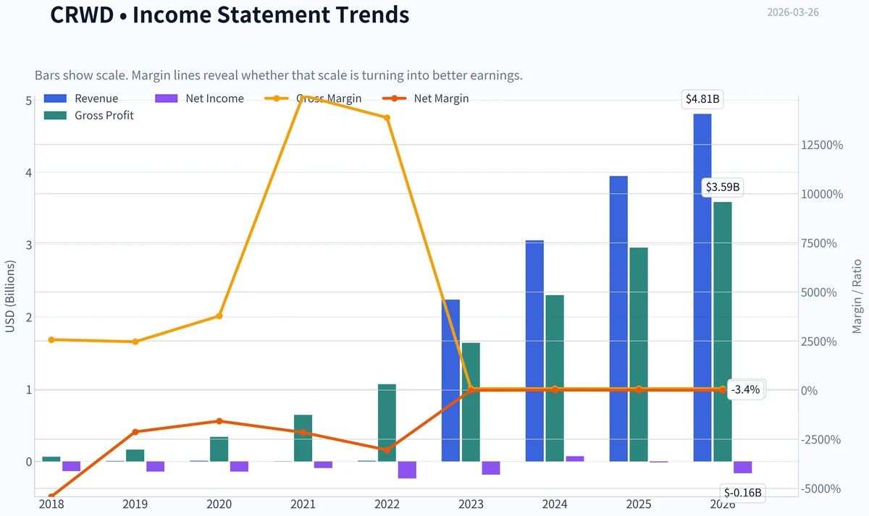Viewport: 869px width, 516px height.
Task: Click the 2021 x-axis year label
Action: [303, 504]
